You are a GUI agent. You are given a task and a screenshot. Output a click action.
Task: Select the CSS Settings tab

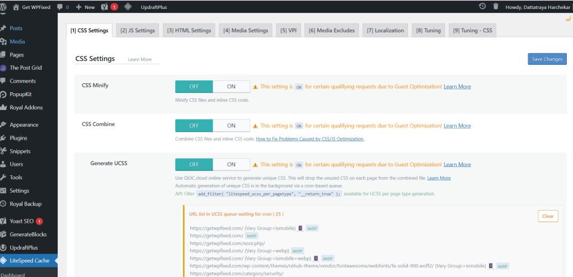tap(90, 31)
